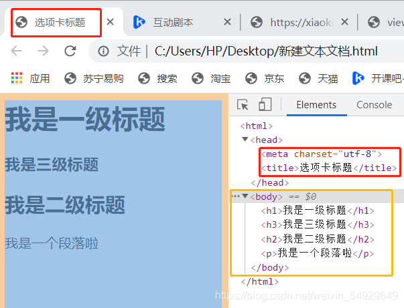The image size is (404, 308).
Task: Select the </html> closing tag
Action: [259, 281]
